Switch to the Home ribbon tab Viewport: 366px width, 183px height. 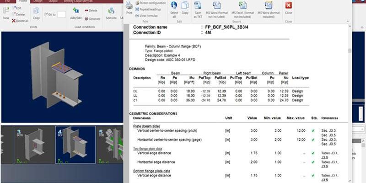(23, 1)
